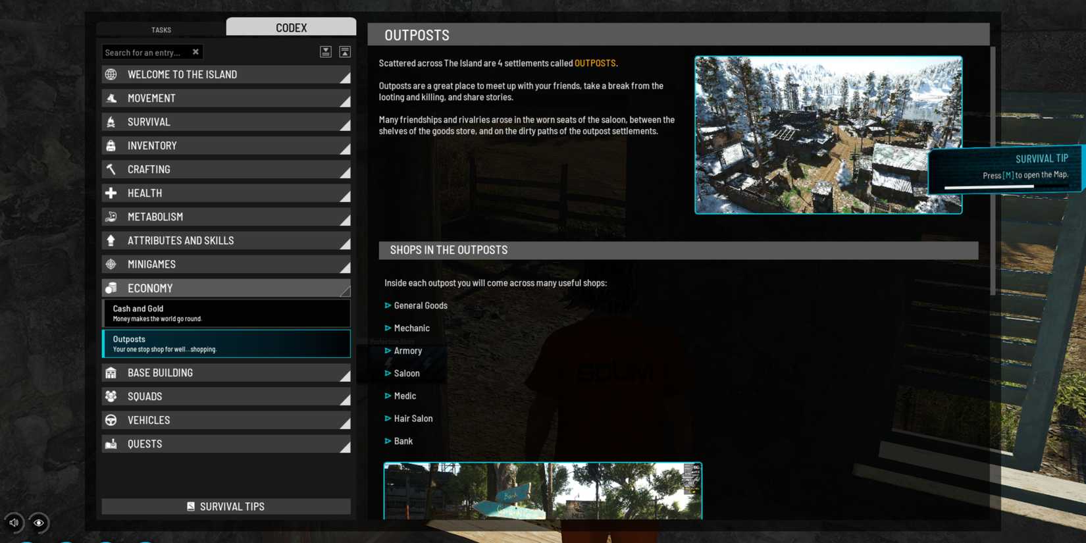This screenshot has height=543, width=1086.
Task: Click the steering wheel icon beside Vehicles
Action: (111, 420)
